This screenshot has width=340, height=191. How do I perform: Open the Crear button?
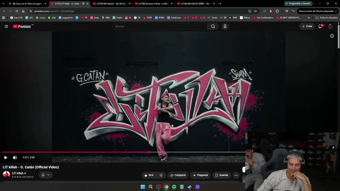click(x=307, y=26)
